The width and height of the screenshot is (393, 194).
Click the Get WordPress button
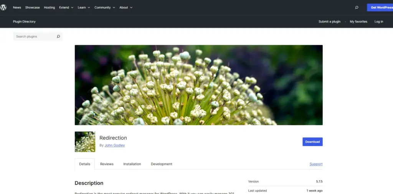(380, 7)
